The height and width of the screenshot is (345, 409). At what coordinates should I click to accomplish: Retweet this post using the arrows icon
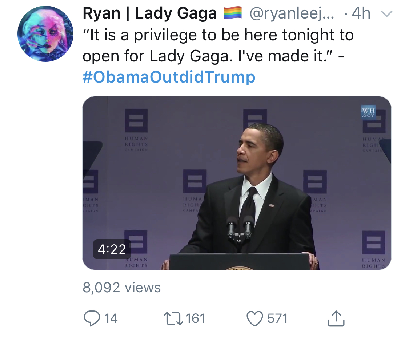click(173, 319)
